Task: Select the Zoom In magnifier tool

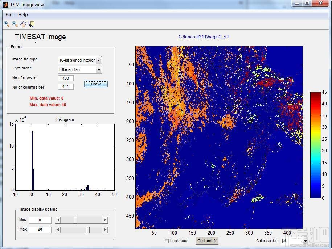Action: [7, 24]
